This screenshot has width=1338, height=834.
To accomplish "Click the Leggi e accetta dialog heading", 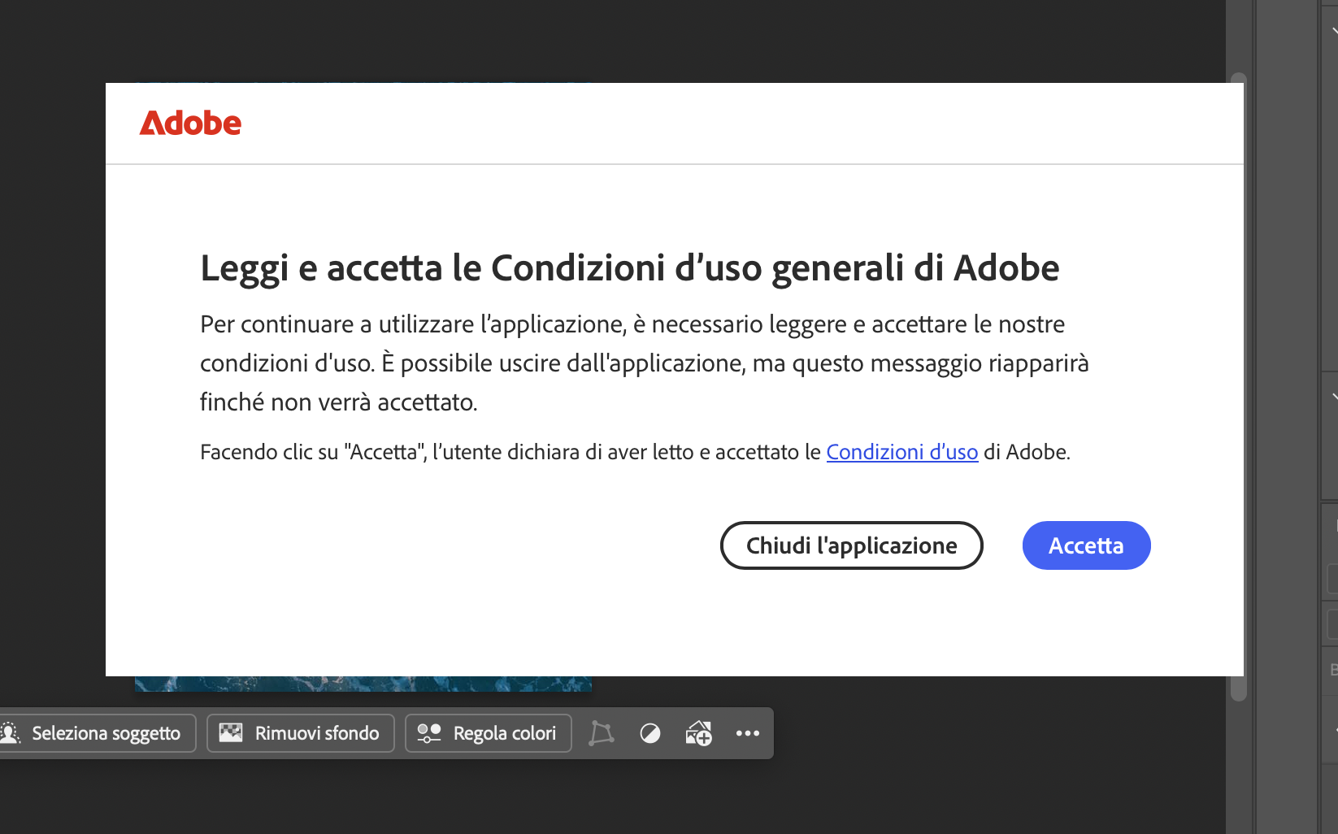I will [x=630, y=268].
